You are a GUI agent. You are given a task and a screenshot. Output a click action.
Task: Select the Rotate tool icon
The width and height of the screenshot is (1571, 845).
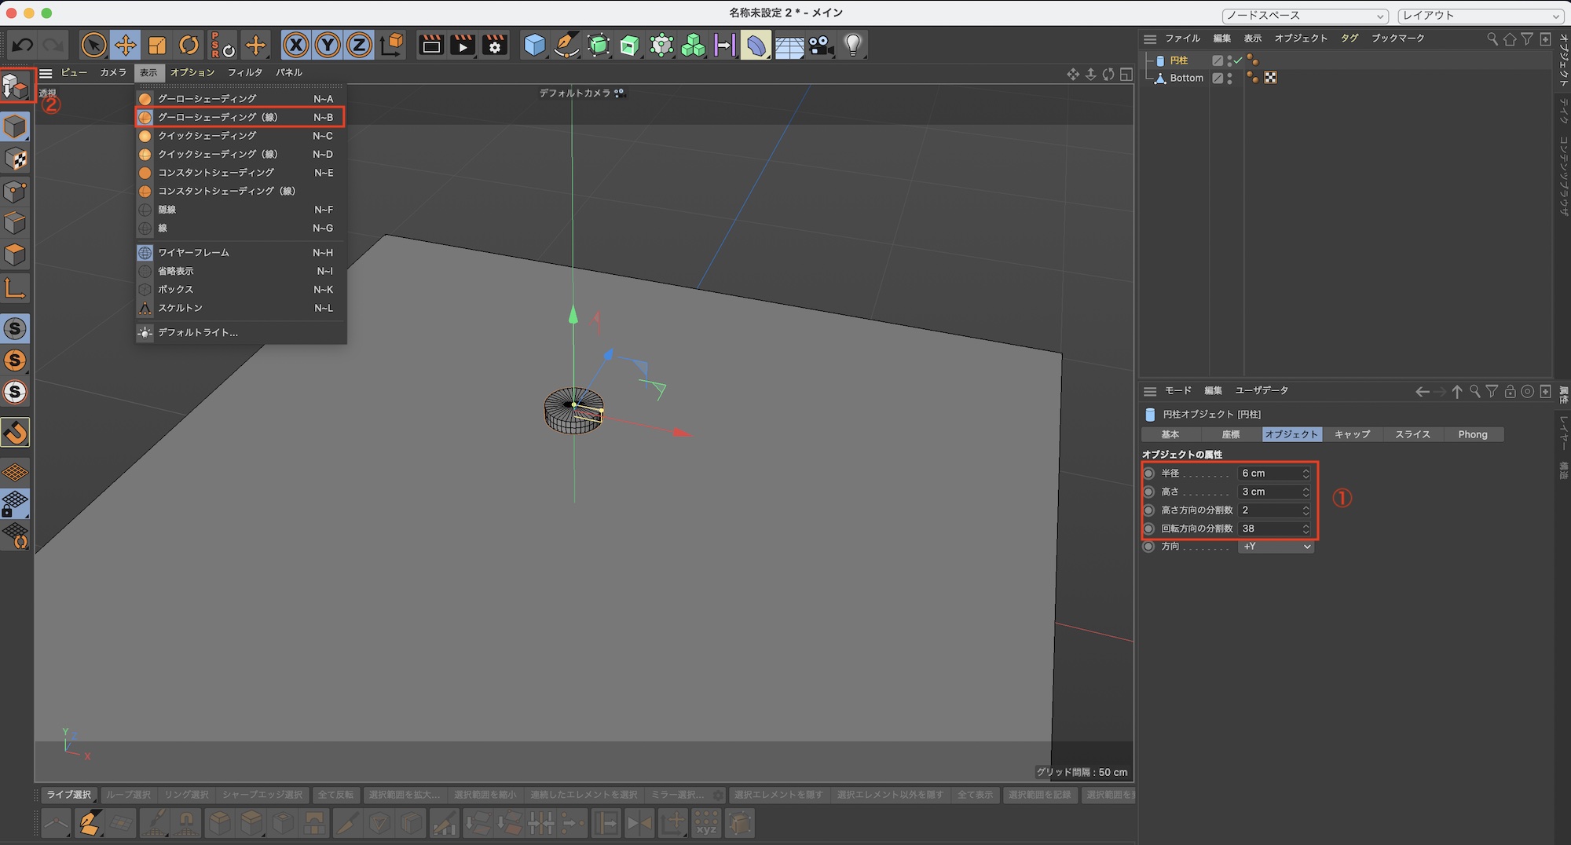click(x=189, y=46)
